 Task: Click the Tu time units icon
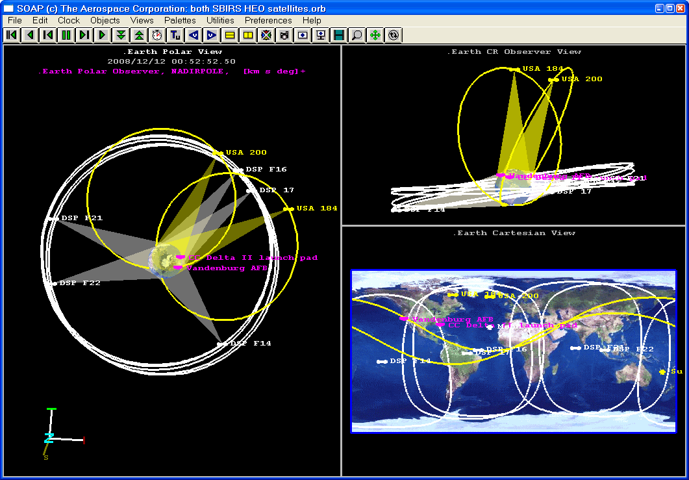175,35
